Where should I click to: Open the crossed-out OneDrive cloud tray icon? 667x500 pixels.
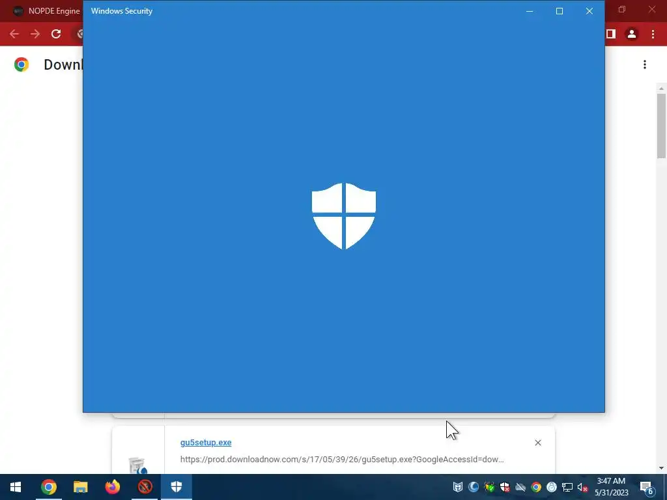(520, 487)
